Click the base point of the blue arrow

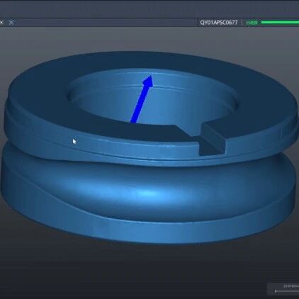click(133, 122)
